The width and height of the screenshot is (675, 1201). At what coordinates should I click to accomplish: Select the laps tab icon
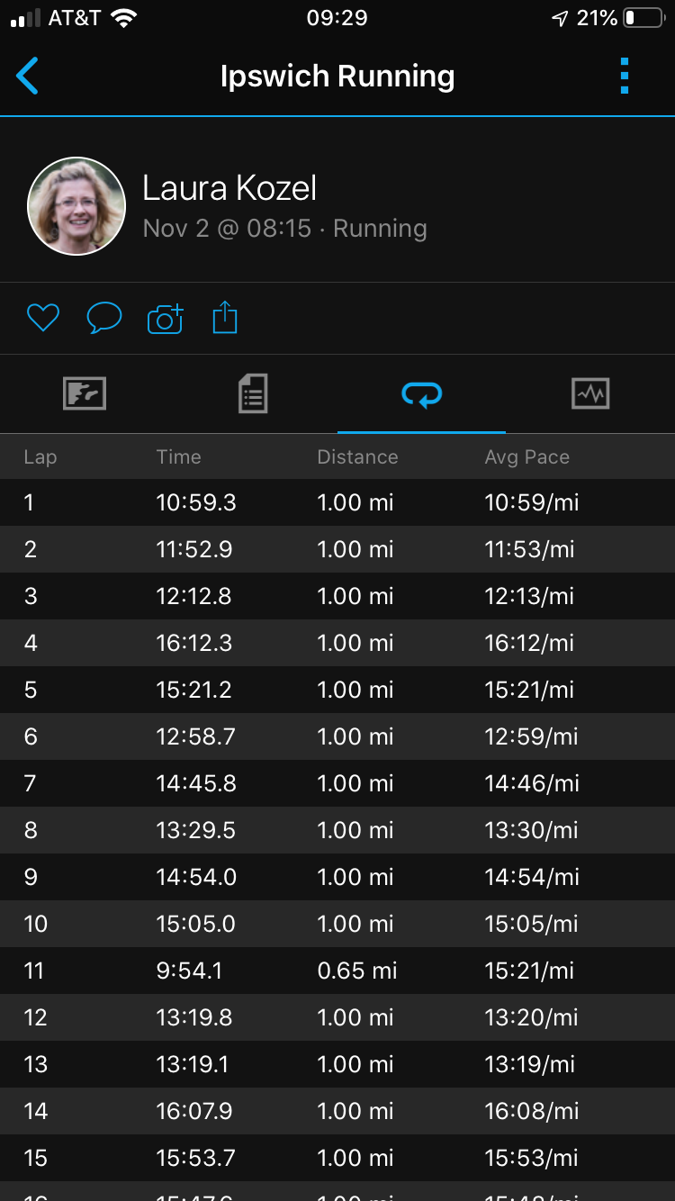coord(421,393)
